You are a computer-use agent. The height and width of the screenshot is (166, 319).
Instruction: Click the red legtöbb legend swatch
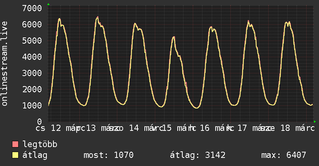[x=15, y=145]
